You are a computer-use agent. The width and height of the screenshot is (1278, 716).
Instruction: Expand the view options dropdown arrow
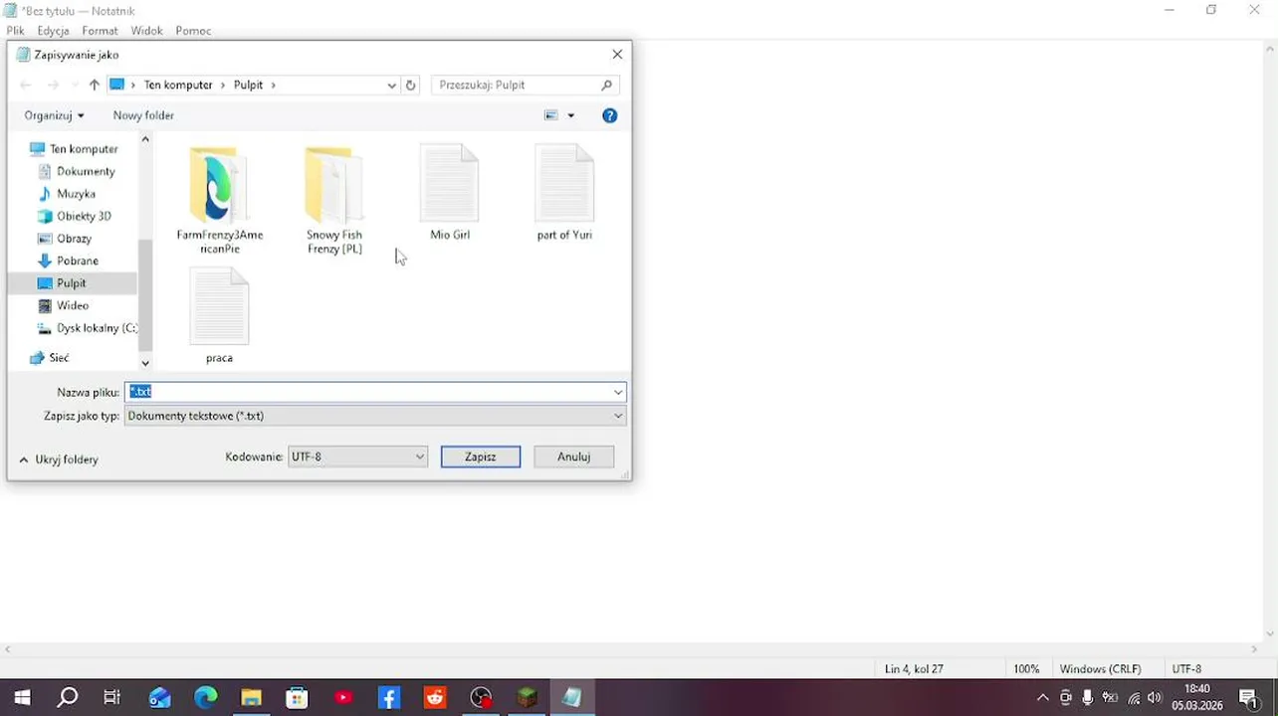point(570,115)
